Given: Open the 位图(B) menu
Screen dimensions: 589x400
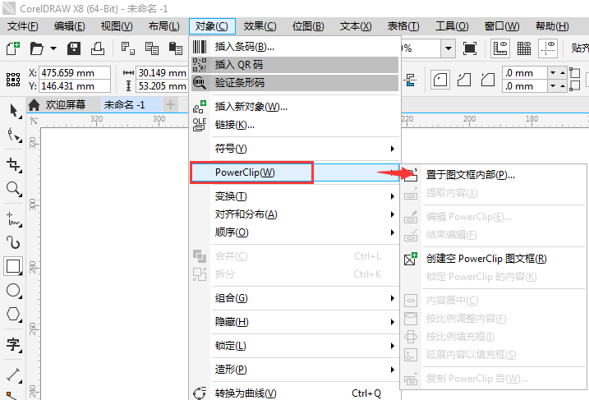Looking at the screenshot, I should [x=308, y=26].
